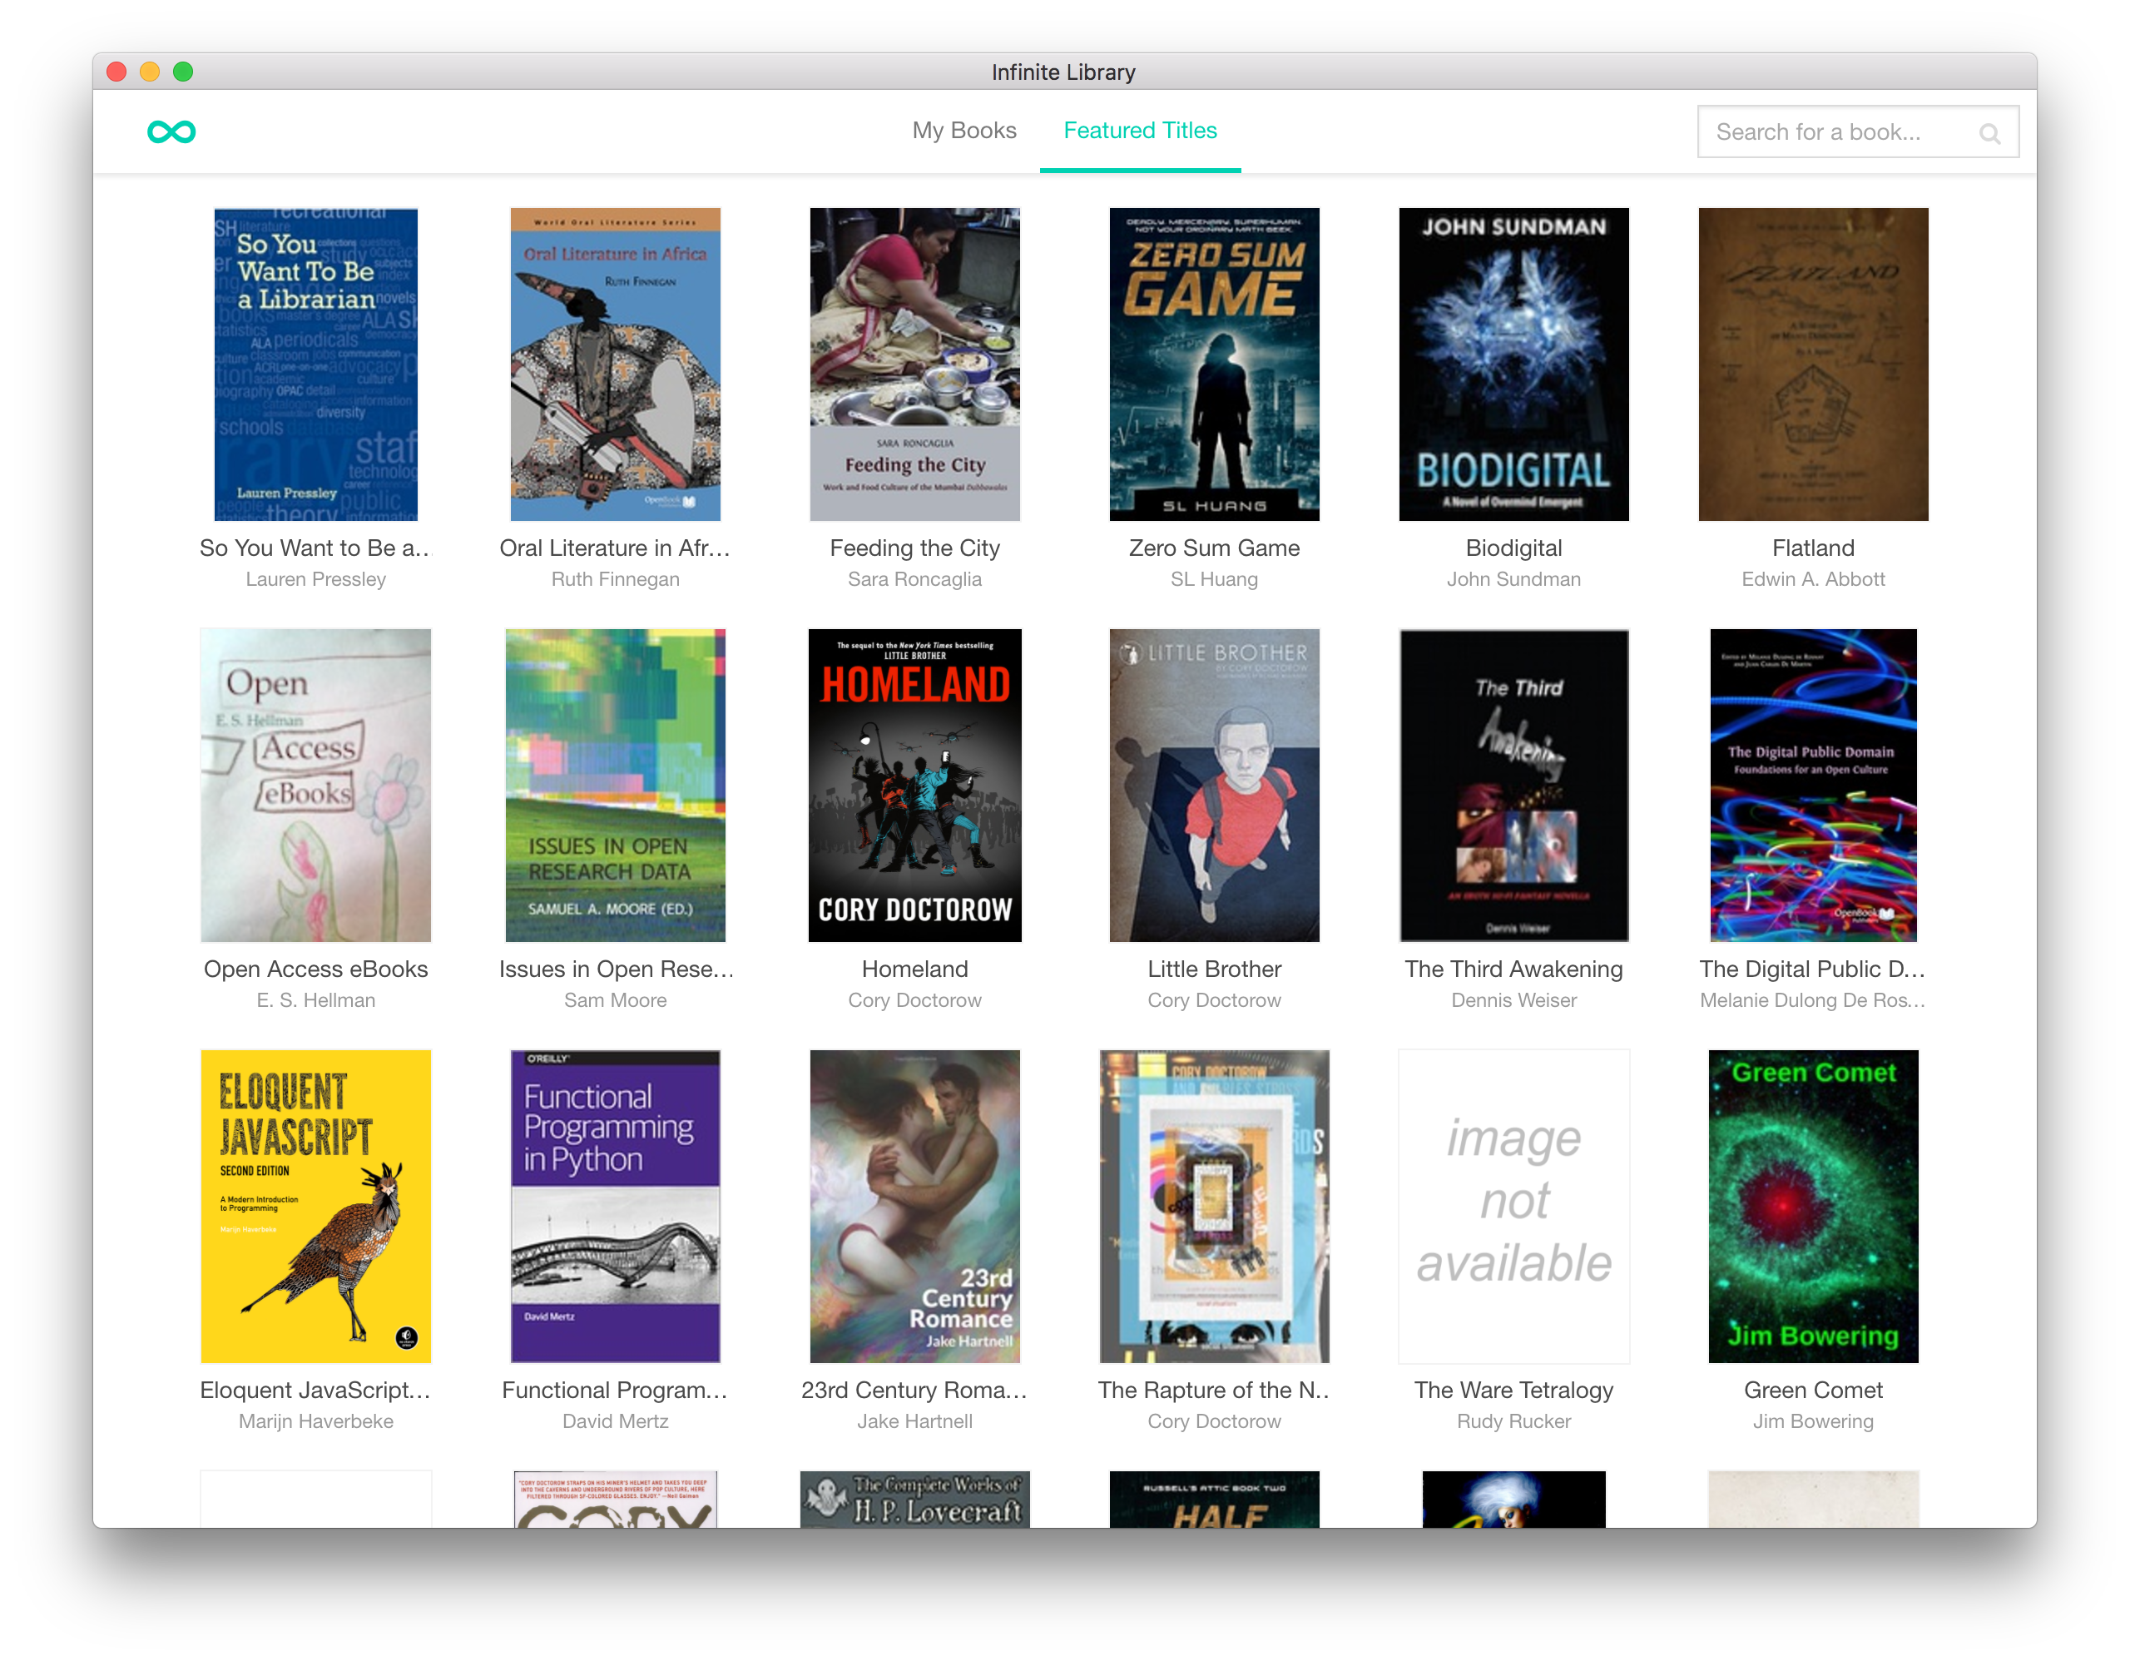The image size is (2130, 1661).
Task: Click the infinity logo icon
Action: [x=171, y=131]
